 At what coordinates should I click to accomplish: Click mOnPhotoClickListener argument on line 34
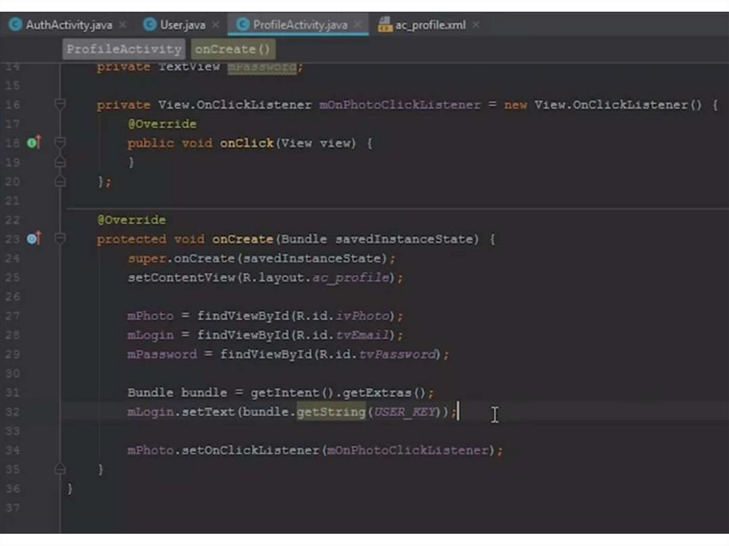coord(408,450)
